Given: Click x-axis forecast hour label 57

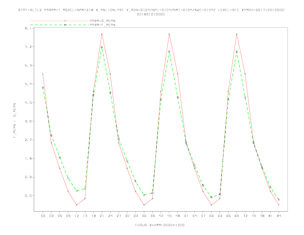Looking at the screenshot, I should coord(203,216).
